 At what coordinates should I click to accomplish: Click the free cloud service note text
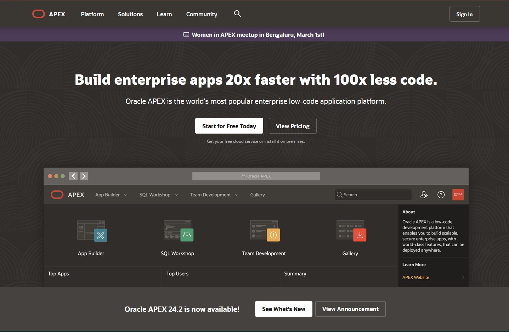(x=256, y=141)
